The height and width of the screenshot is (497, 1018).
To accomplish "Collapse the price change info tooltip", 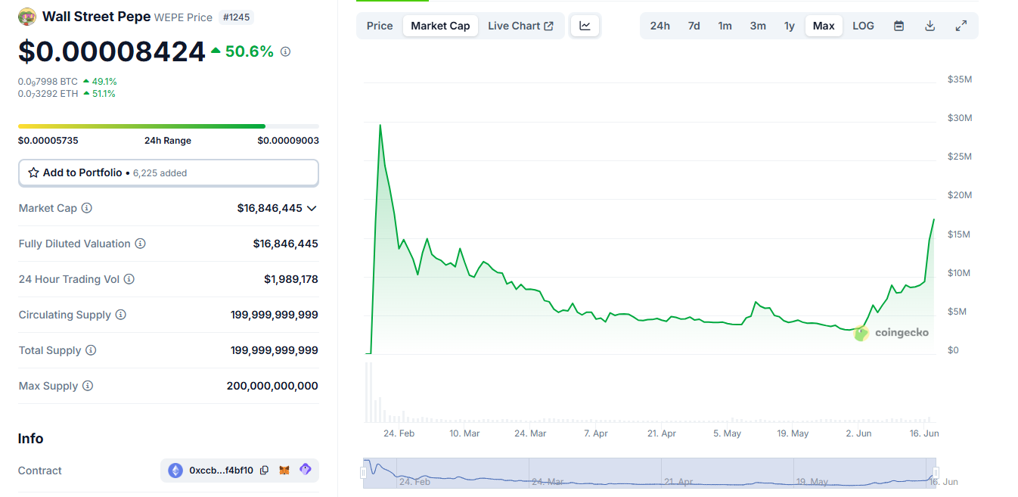I will point(285,51).
